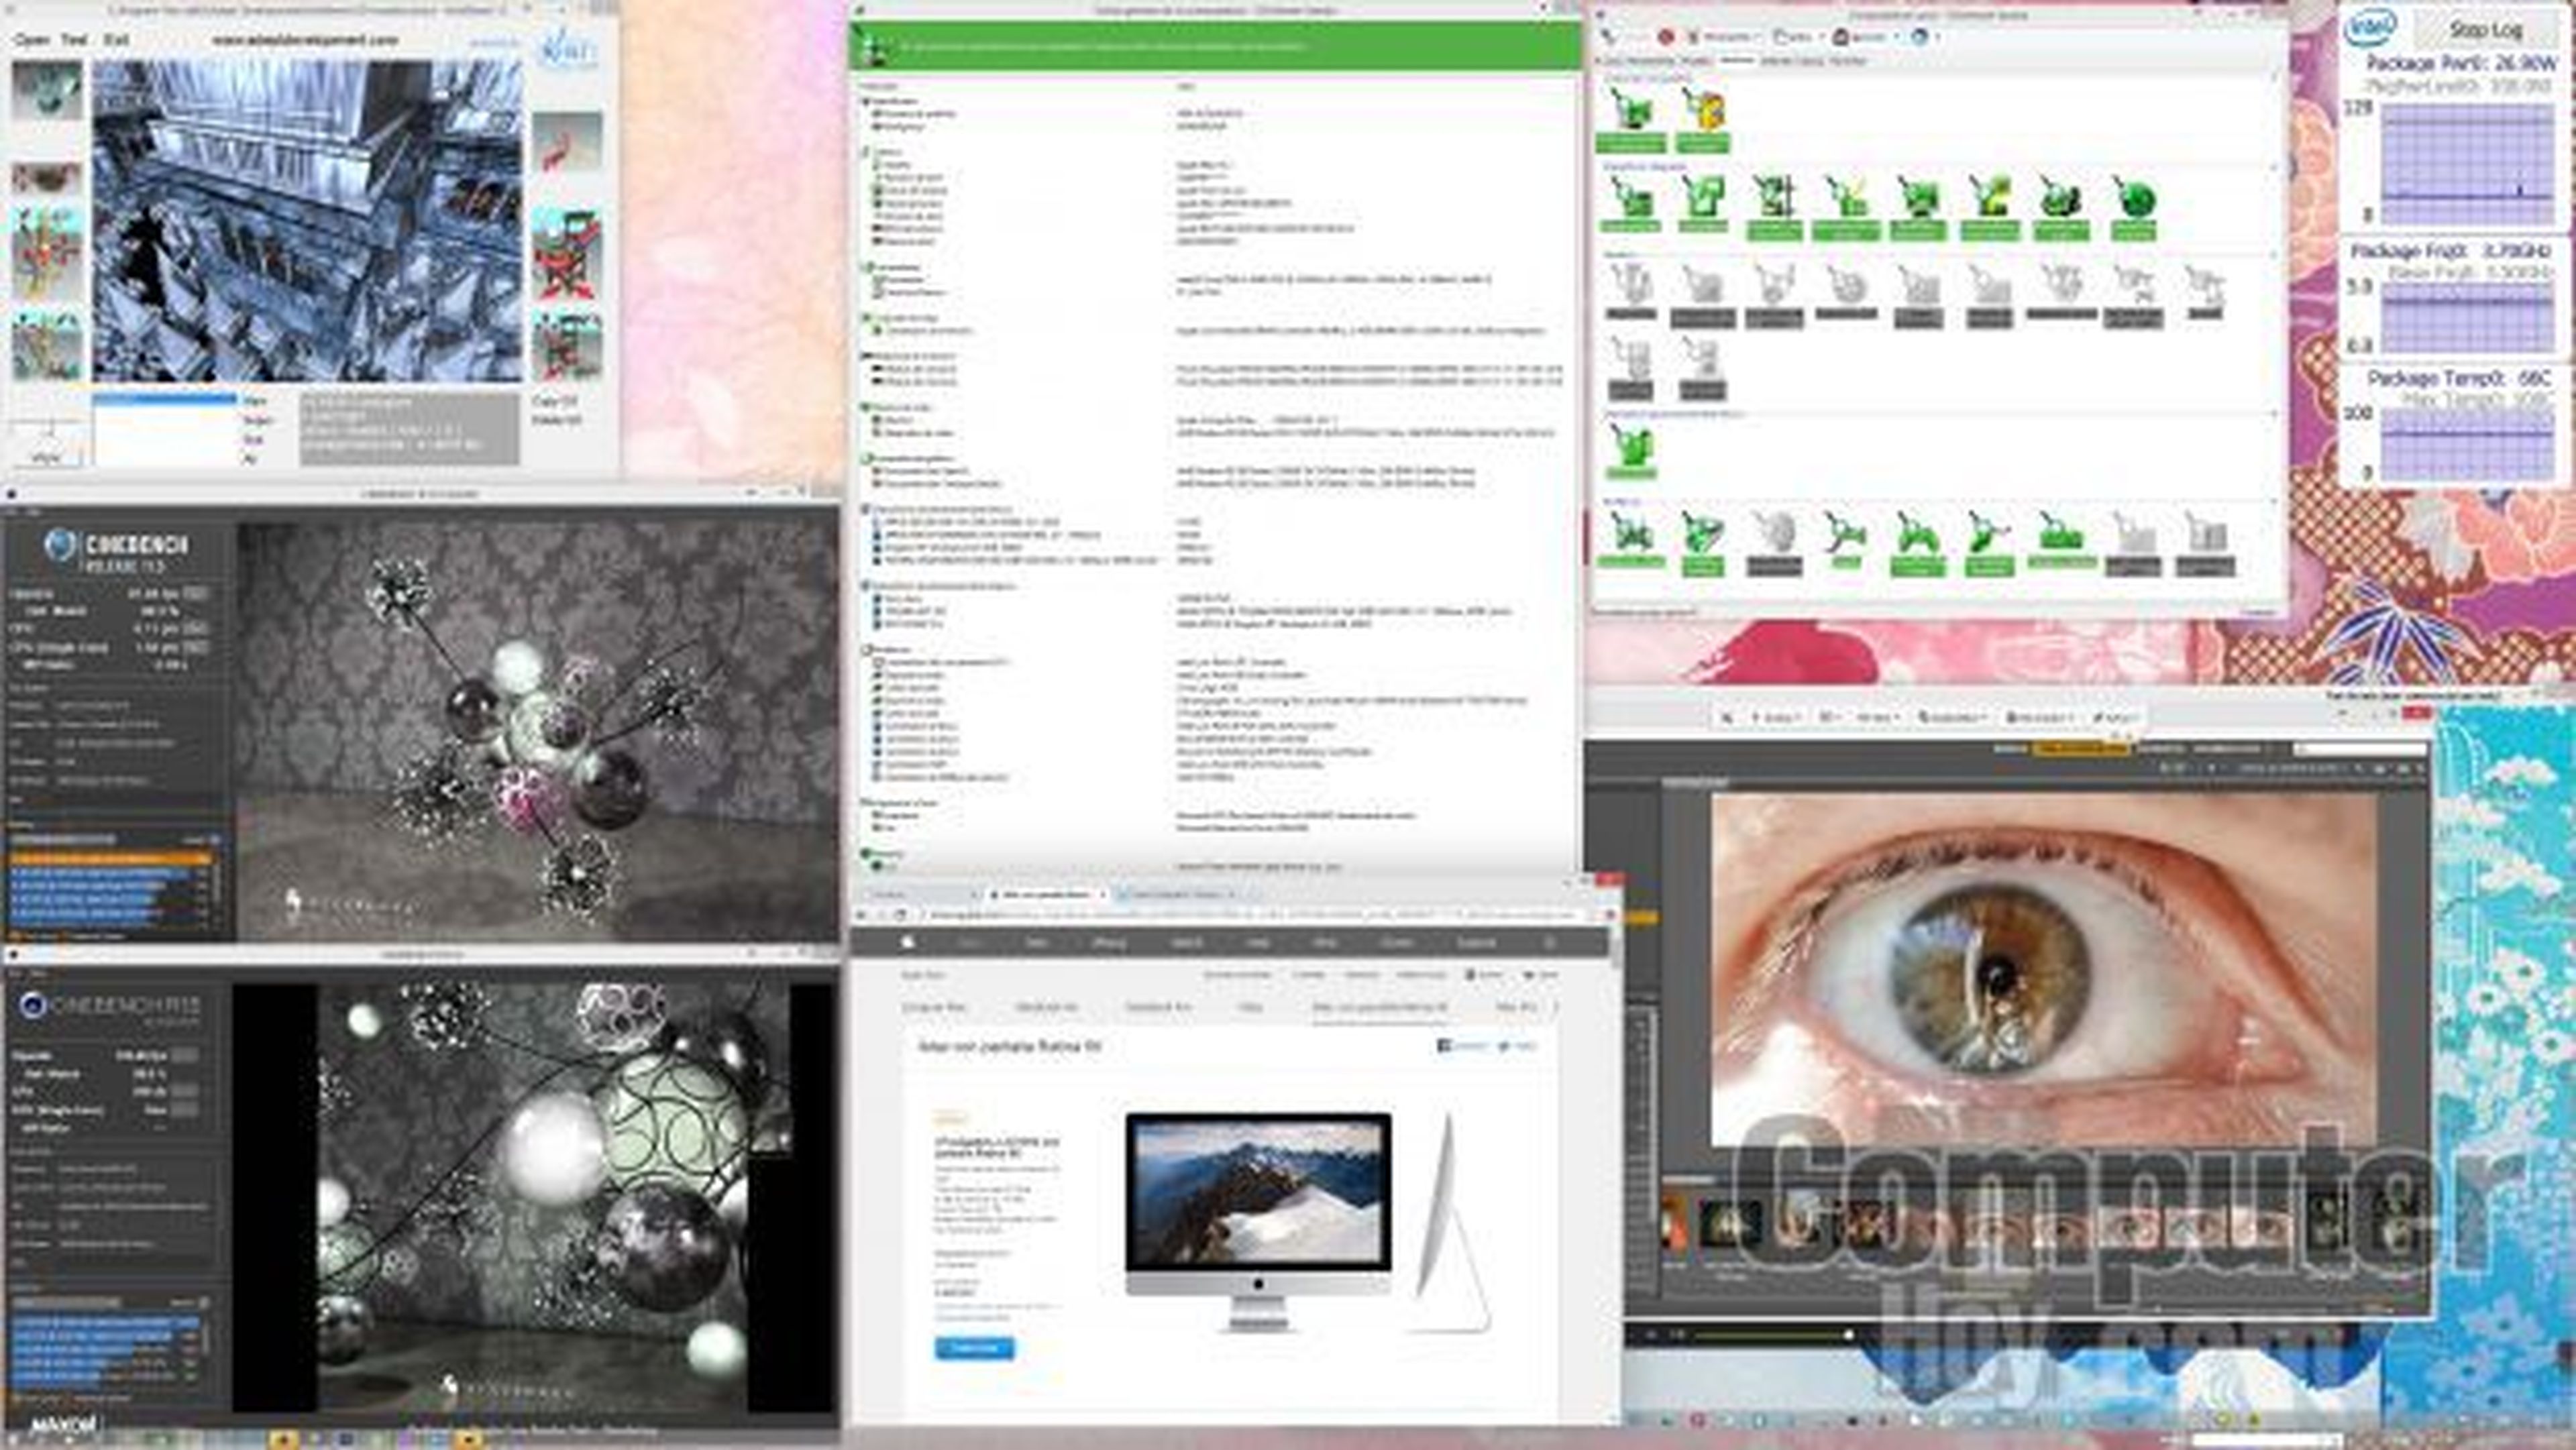Click the large cathedral render preview
This screenshot has width=2576, height=1450.
click(x=307, y=220)
